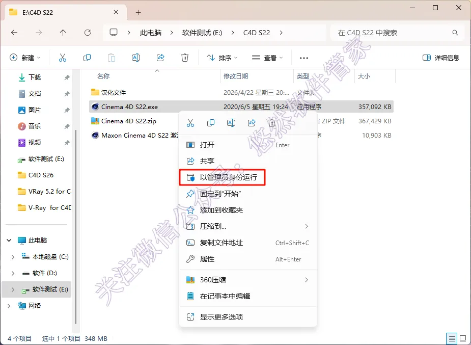Click 软件测试 (E:) in the address breadcrumb
Image resolution: width=471 pixels, height=345 pixels.
202,33
